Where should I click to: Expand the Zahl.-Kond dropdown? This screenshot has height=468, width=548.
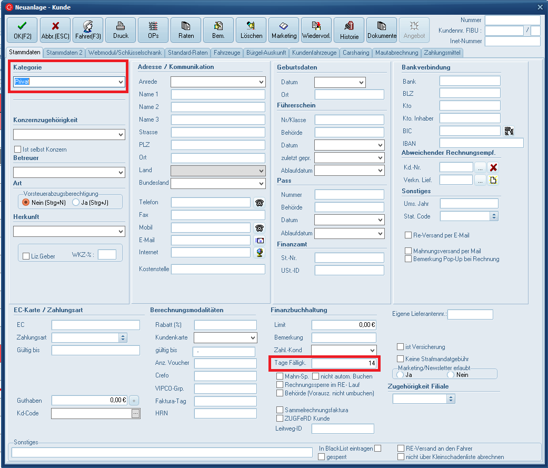tap(372, 351)
